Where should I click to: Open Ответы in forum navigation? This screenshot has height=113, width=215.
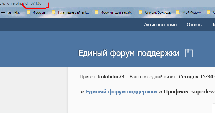point(195,25)
